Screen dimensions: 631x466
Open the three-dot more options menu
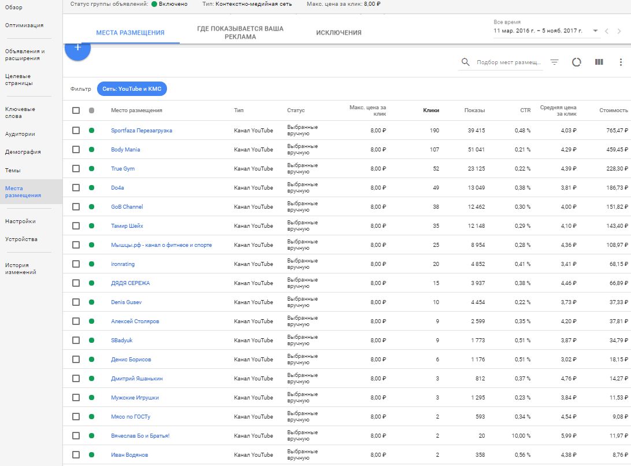click(621, 62)
